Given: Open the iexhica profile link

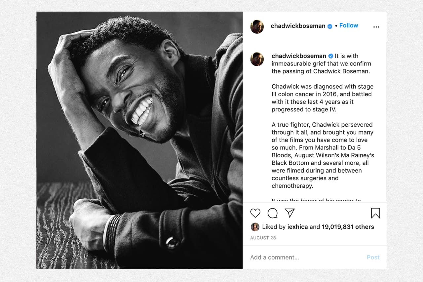Looking at the screenshot, I should (x=297, y=227).
